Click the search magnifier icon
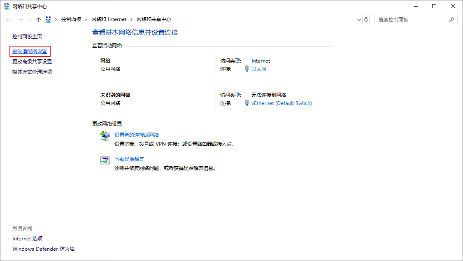This screenshot has height=261, width=463. click(x=451, y=19)
